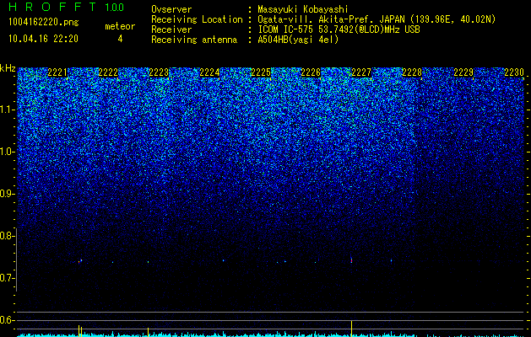Select the 0.9 kHz axis label

pos(7,194)
